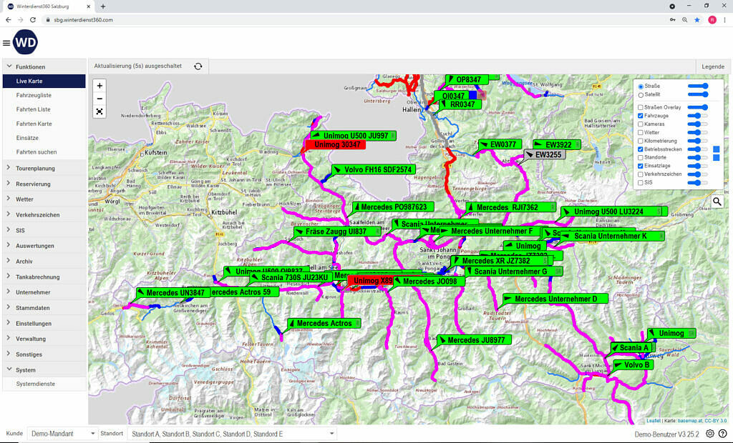733x443 pixels.
Task: Open the Kunde Demo-Mandant dropdown
Action: point(63,434)
